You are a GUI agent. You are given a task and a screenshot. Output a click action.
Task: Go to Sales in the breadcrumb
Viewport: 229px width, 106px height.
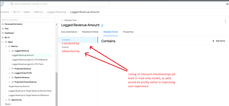tap(27, 12)
